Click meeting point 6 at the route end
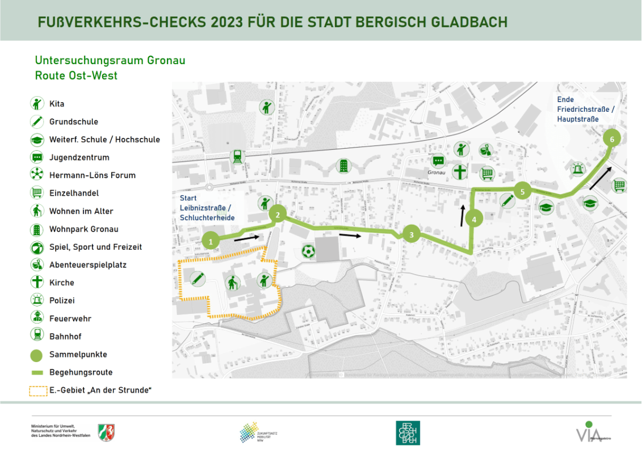This screenshot has width=642, height=454. point(611,139)
